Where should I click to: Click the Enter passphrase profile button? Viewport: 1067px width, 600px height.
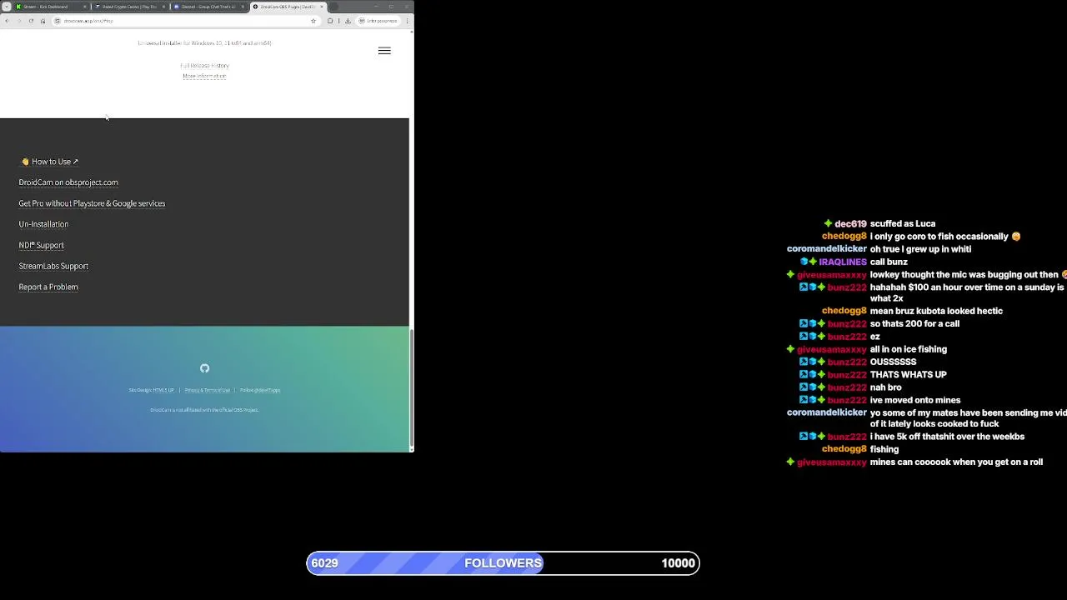coord(380,21)
